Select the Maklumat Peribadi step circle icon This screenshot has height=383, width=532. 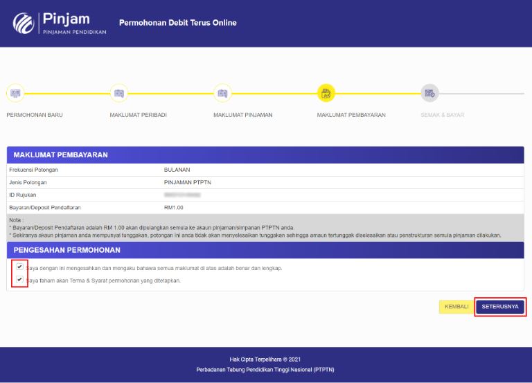pos(118,93)
